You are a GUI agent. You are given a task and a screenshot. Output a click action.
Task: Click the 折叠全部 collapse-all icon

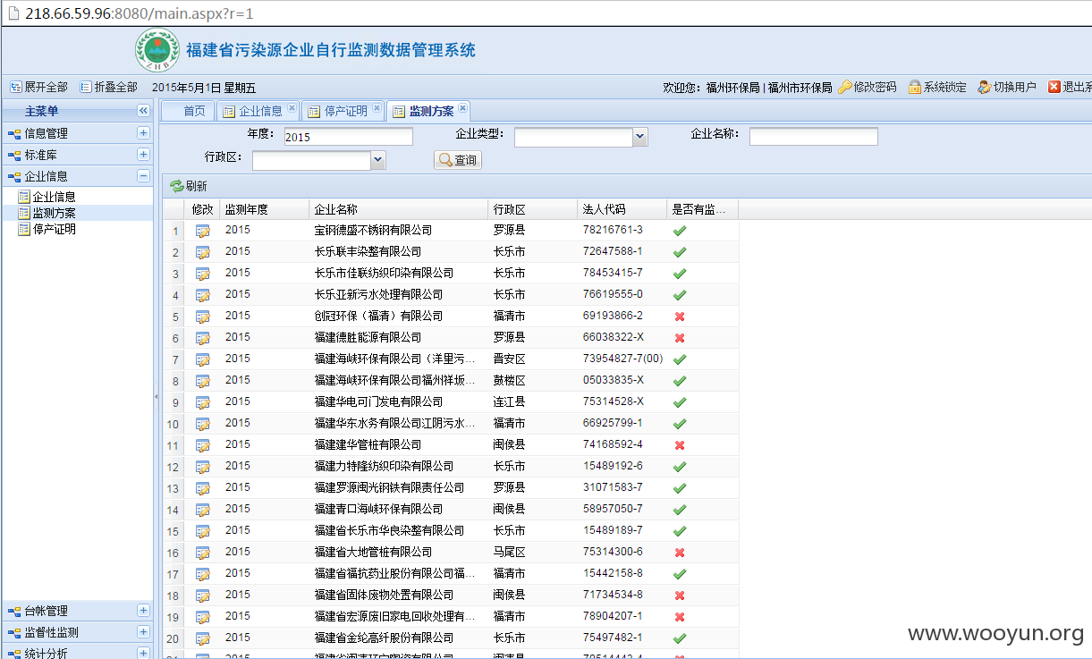86,87
